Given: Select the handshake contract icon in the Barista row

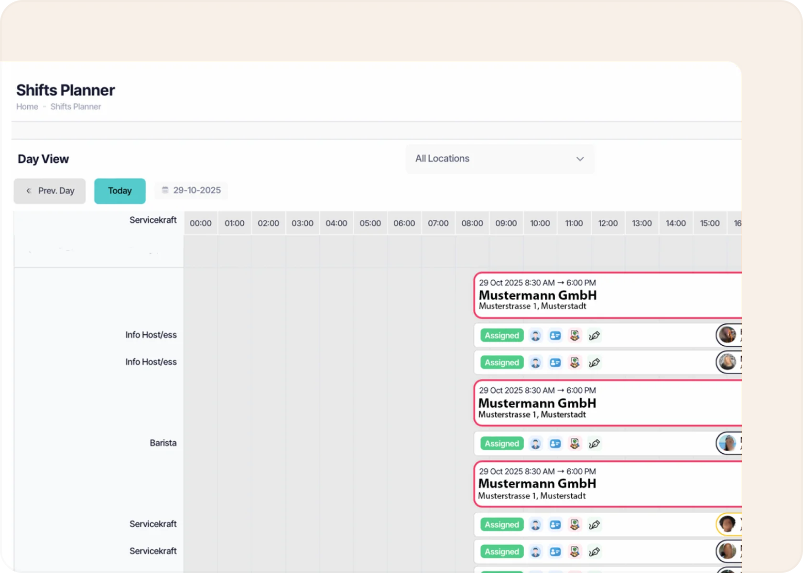Looking at the screenshot, I should click(575, 444).
